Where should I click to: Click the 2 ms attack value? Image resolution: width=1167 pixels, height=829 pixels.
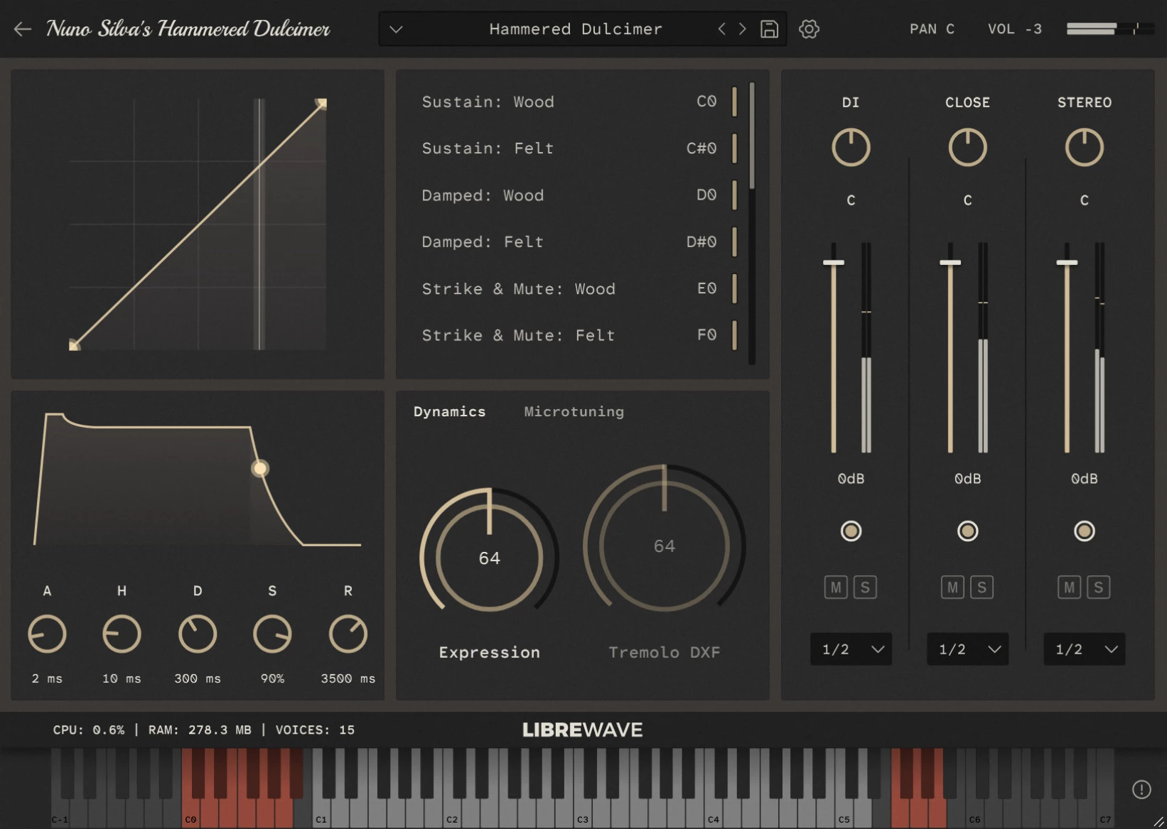pyautogui.click(x=47, y=679)
